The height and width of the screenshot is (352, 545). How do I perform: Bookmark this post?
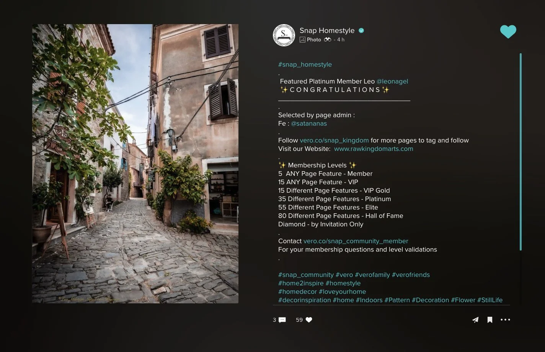(490, 320)
